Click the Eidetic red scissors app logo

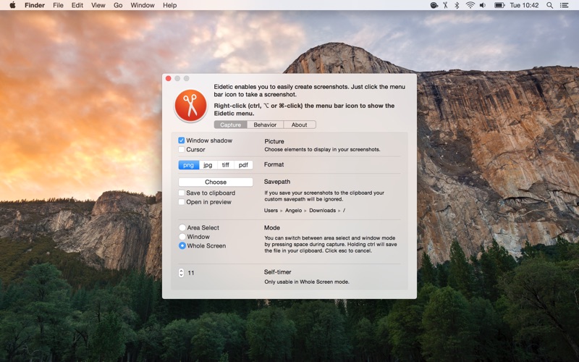tap(190, 106)
